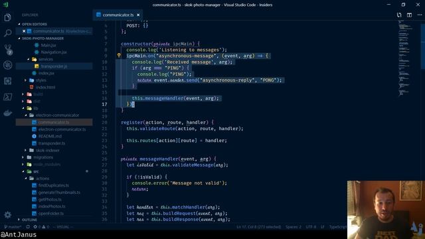Collapse the actions folder
The width and height of the screenshot is (425, 239).
[42, 179]
